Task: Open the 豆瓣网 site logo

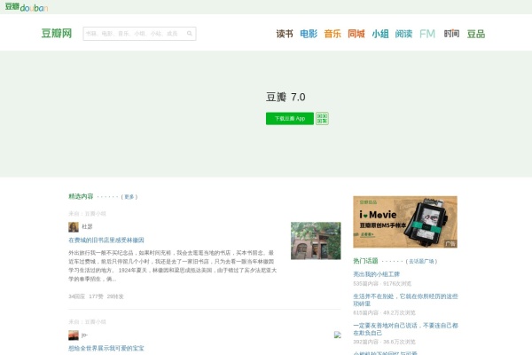Action: click(x=57, y=34)
